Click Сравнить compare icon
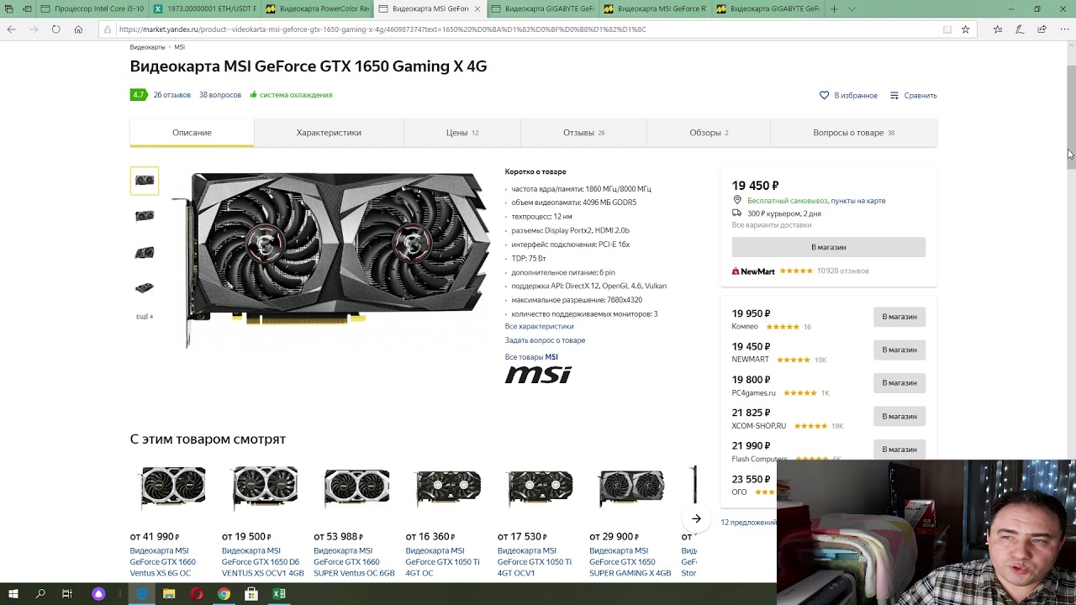The image size is (1076, 605). [913, 95]
